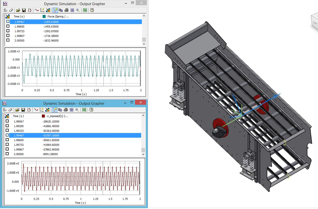The width and height of the screenshot is (318, 209).
Task: Click Force (Spring / ... column header
Action: click(x=58, y=17)
